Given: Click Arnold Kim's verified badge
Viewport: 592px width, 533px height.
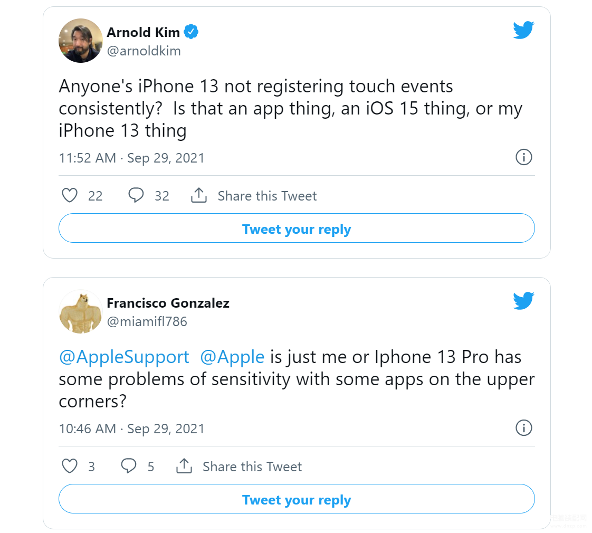Looking at the screenshot, I should click(191, 32).
